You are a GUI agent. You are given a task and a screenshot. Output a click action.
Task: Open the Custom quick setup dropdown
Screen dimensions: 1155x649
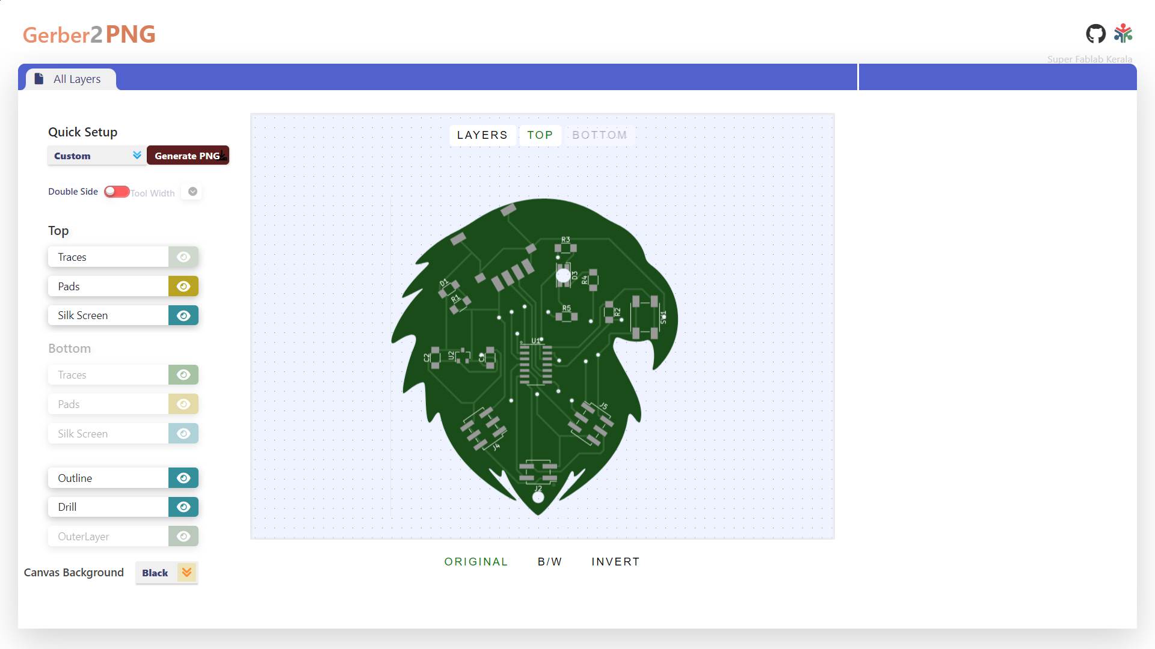click(96, 156)
